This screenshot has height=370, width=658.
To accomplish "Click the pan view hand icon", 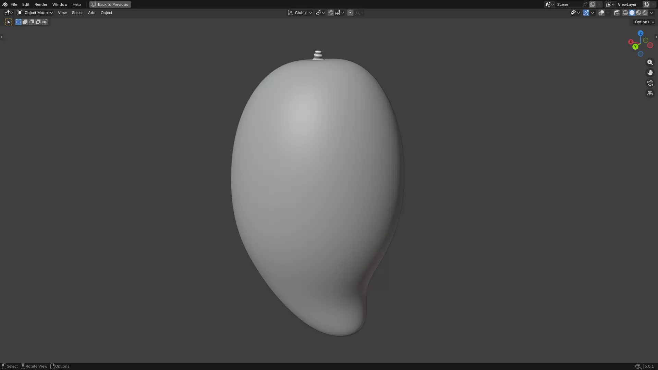I will [650, 73].
